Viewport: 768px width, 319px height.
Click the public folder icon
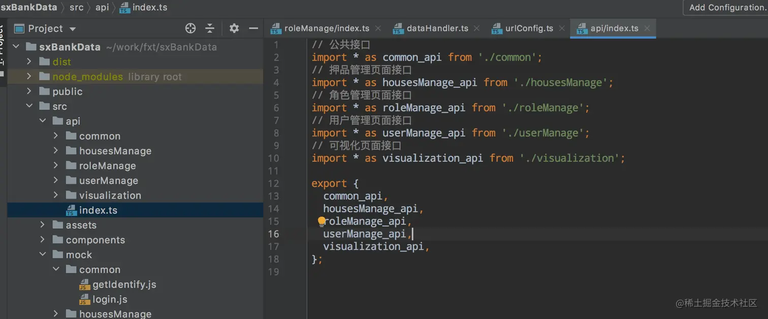pyautogui.click(x=44, y=91)
